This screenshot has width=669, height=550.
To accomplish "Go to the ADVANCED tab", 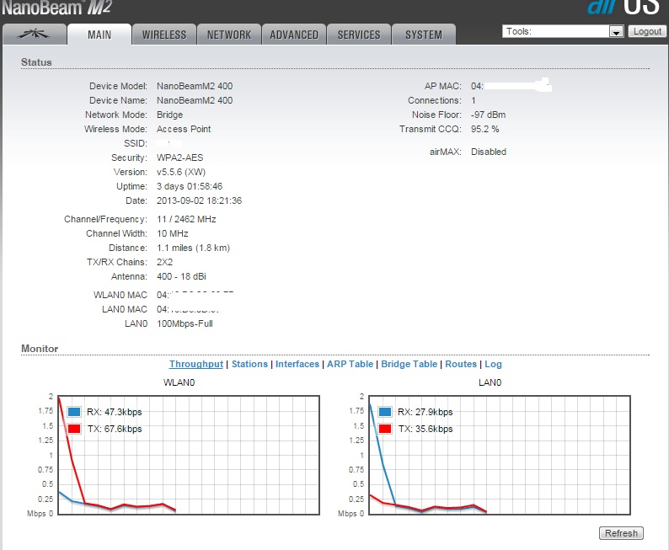I will 294,35.
